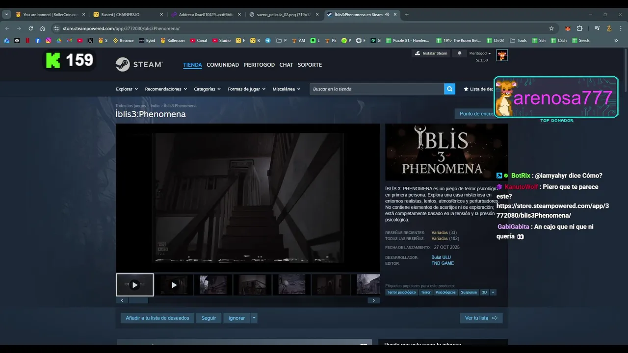The image size is (628, 353).
Task: Click in 'Buscar en la tienda' search field
Action: point(377,89)
